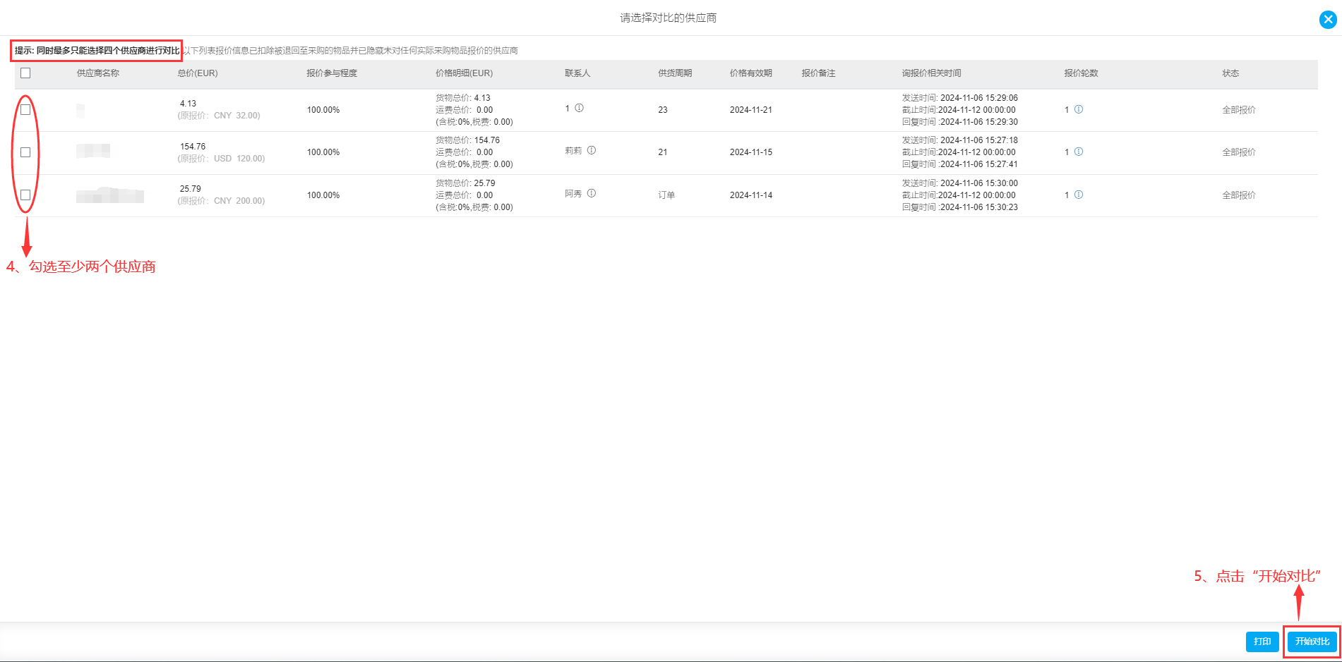The height and width of the screenshot is (662, 1342).
Task: Click the 状态 column header
Action: point(1231,73)
